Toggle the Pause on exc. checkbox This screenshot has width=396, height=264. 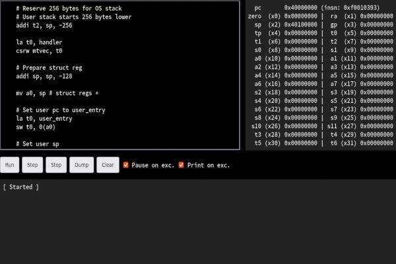click(126, 165)
